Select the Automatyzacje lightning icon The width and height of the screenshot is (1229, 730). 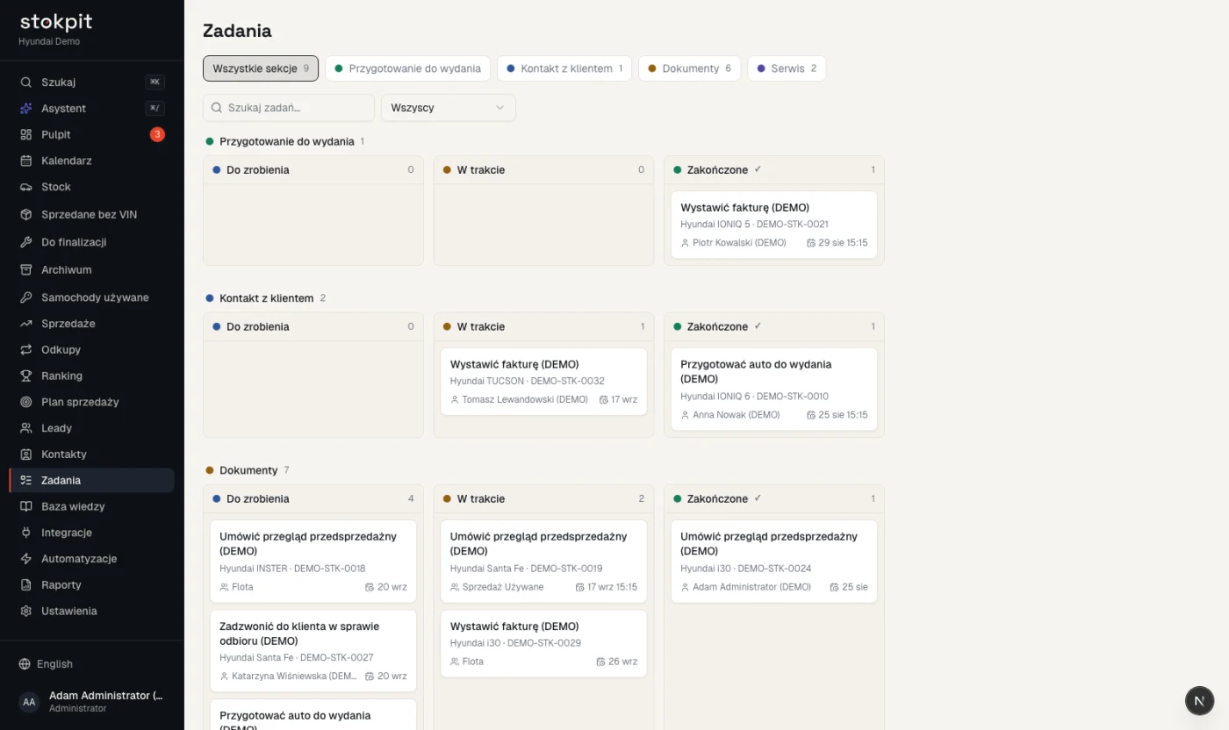(26, 559)
